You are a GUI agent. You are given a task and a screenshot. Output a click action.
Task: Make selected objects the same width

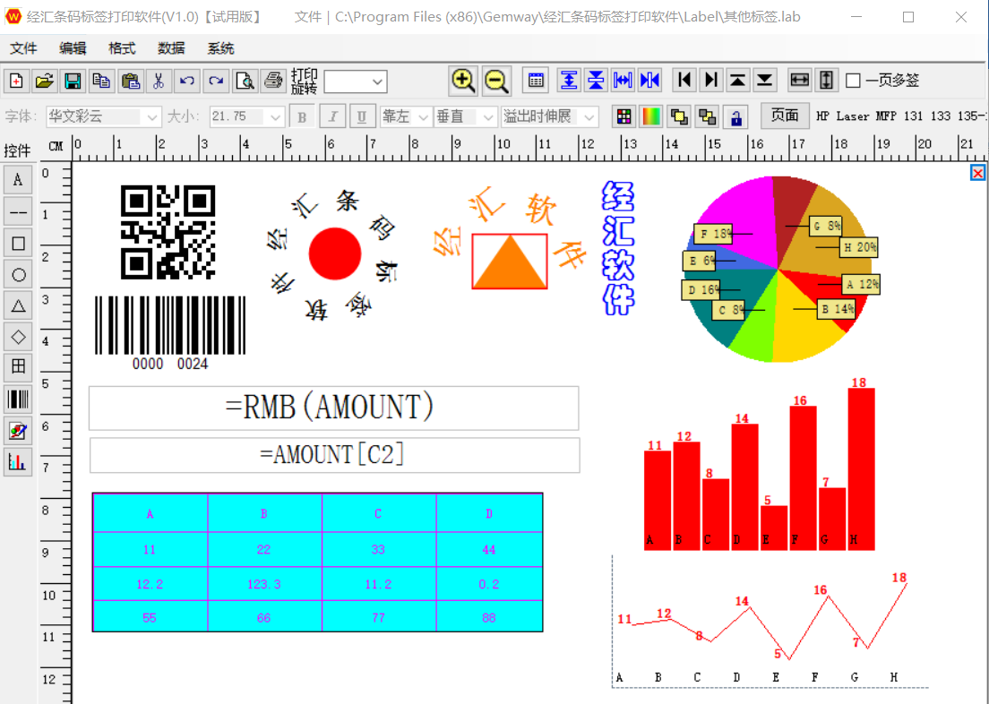[799, 80]
